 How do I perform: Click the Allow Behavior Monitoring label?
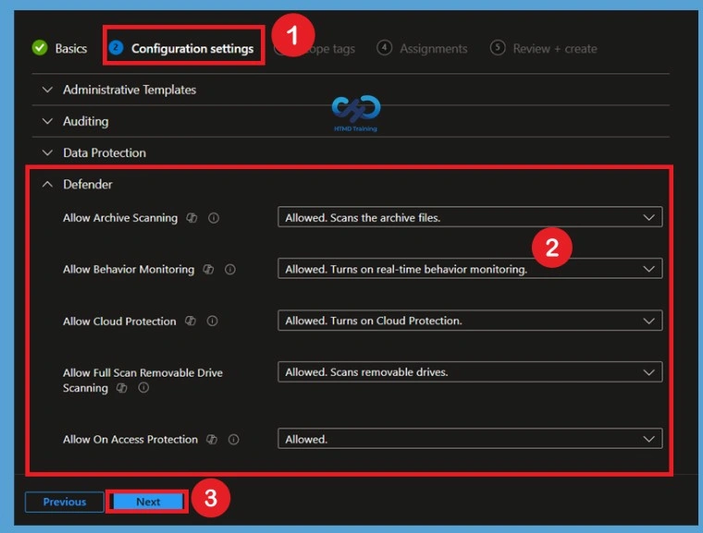tap(129, 269)
